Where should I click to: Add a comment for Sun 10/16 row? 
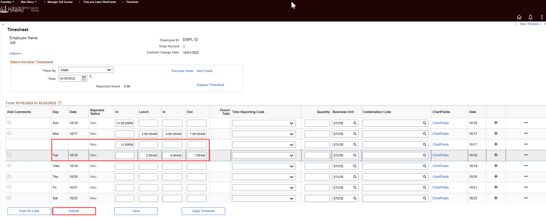[9, 123]
